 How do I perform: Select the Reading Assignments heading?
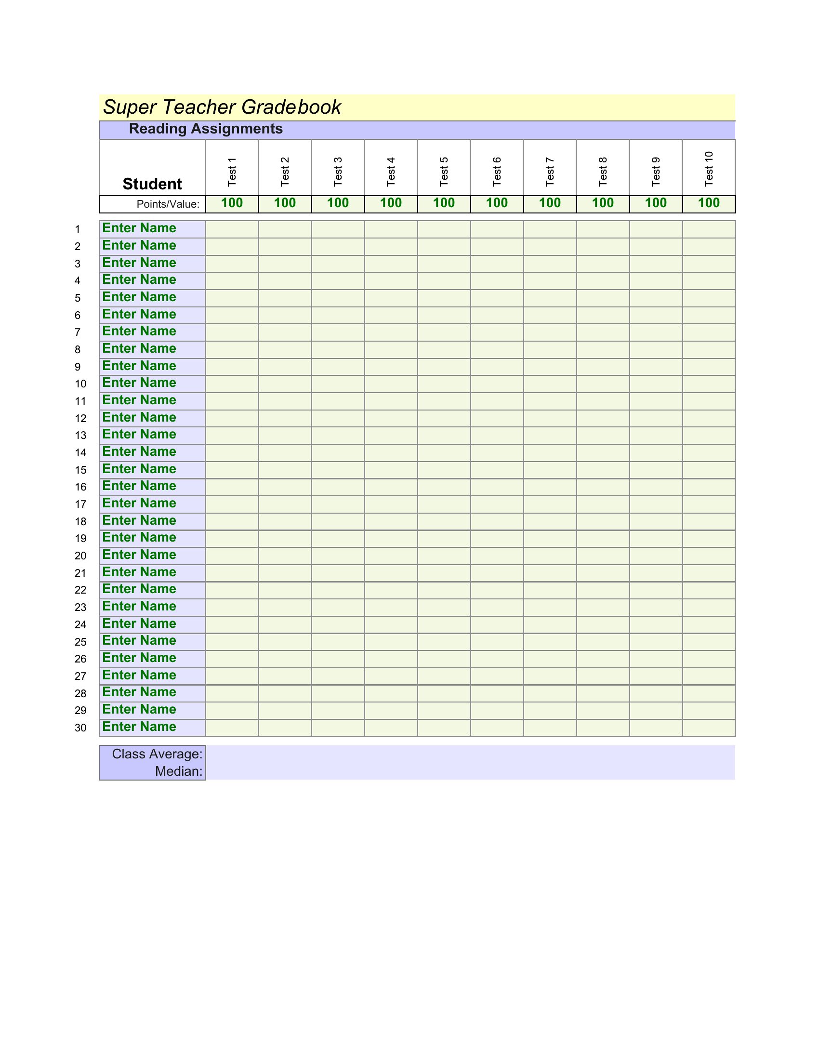tap(206, 129)
